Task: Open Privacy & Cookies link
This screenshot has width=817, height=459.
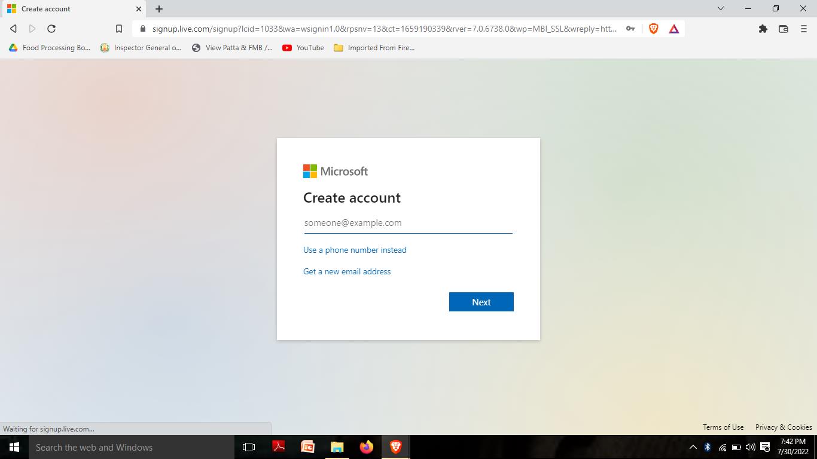Action: pyautogui.click(x=784, y=427)
